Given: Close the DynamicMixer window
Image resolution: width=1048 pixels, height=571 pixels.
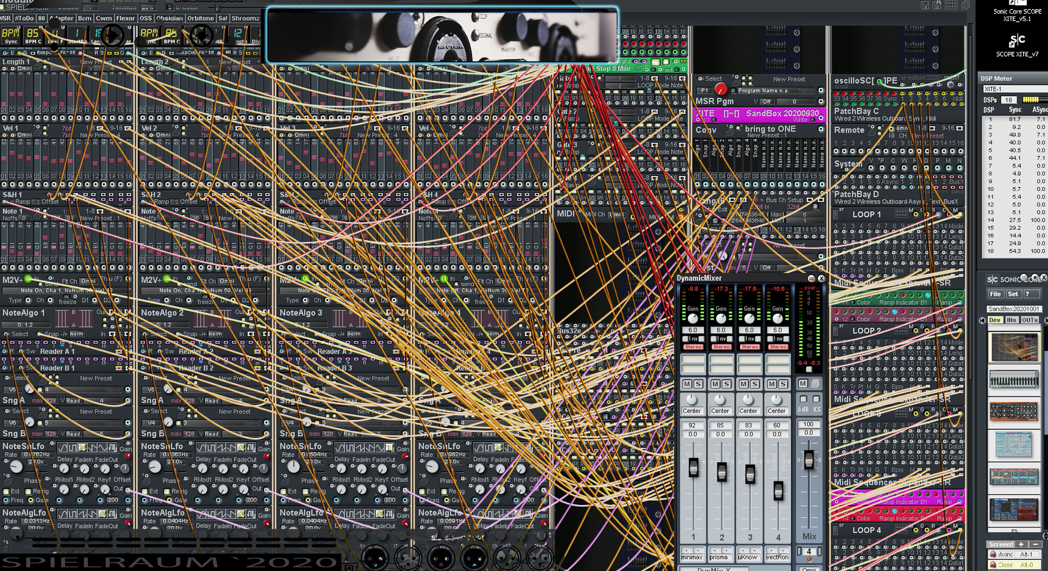Looking at the screenshot, I should 821,278.
